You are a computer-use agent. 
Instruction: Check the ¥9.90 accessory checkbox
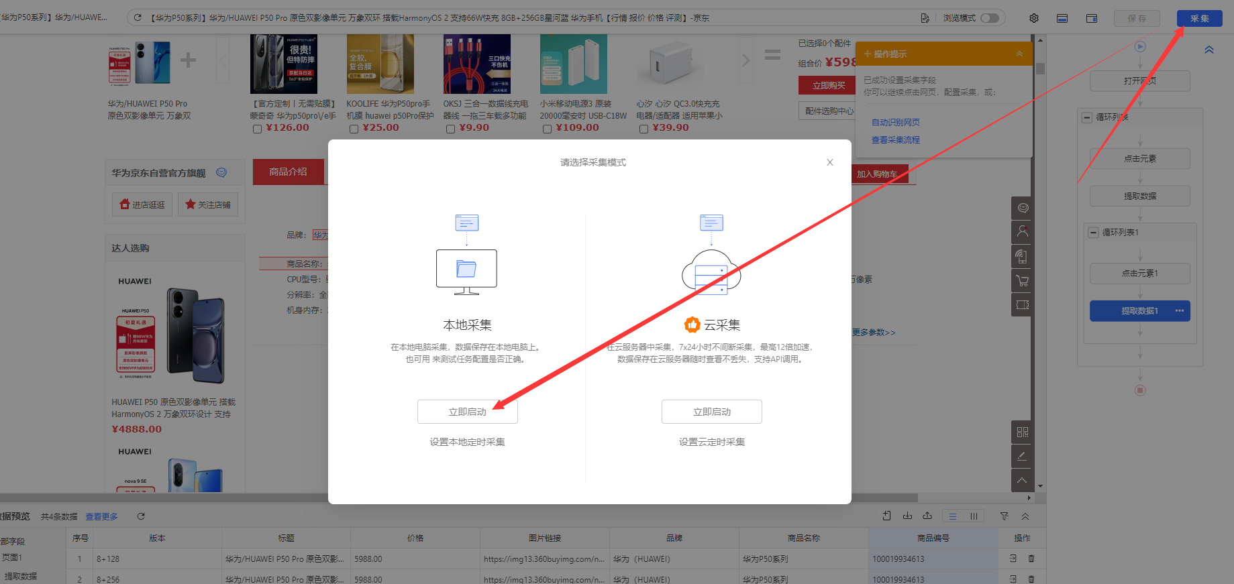[450, 129]
